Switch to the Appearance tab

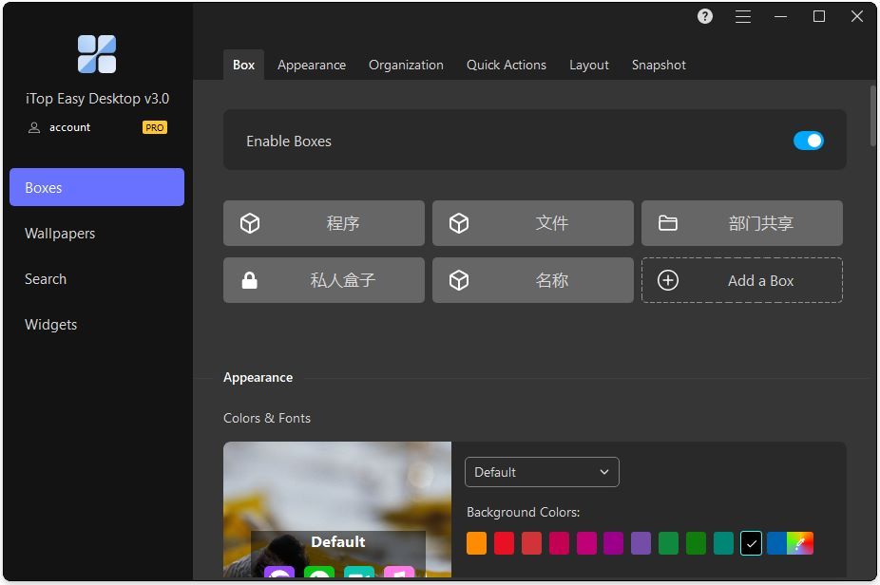coord(312,65)
